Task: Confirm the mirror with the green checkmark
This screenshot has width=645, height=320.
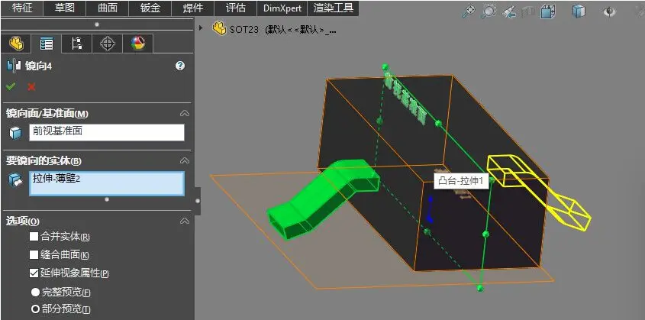Action: [x=11, y=86]
